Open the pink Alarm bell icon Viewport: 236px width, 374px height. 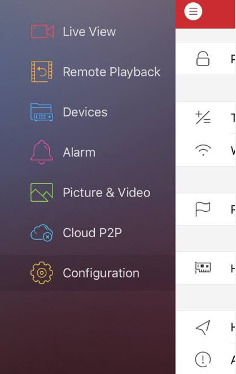[42, 152]
